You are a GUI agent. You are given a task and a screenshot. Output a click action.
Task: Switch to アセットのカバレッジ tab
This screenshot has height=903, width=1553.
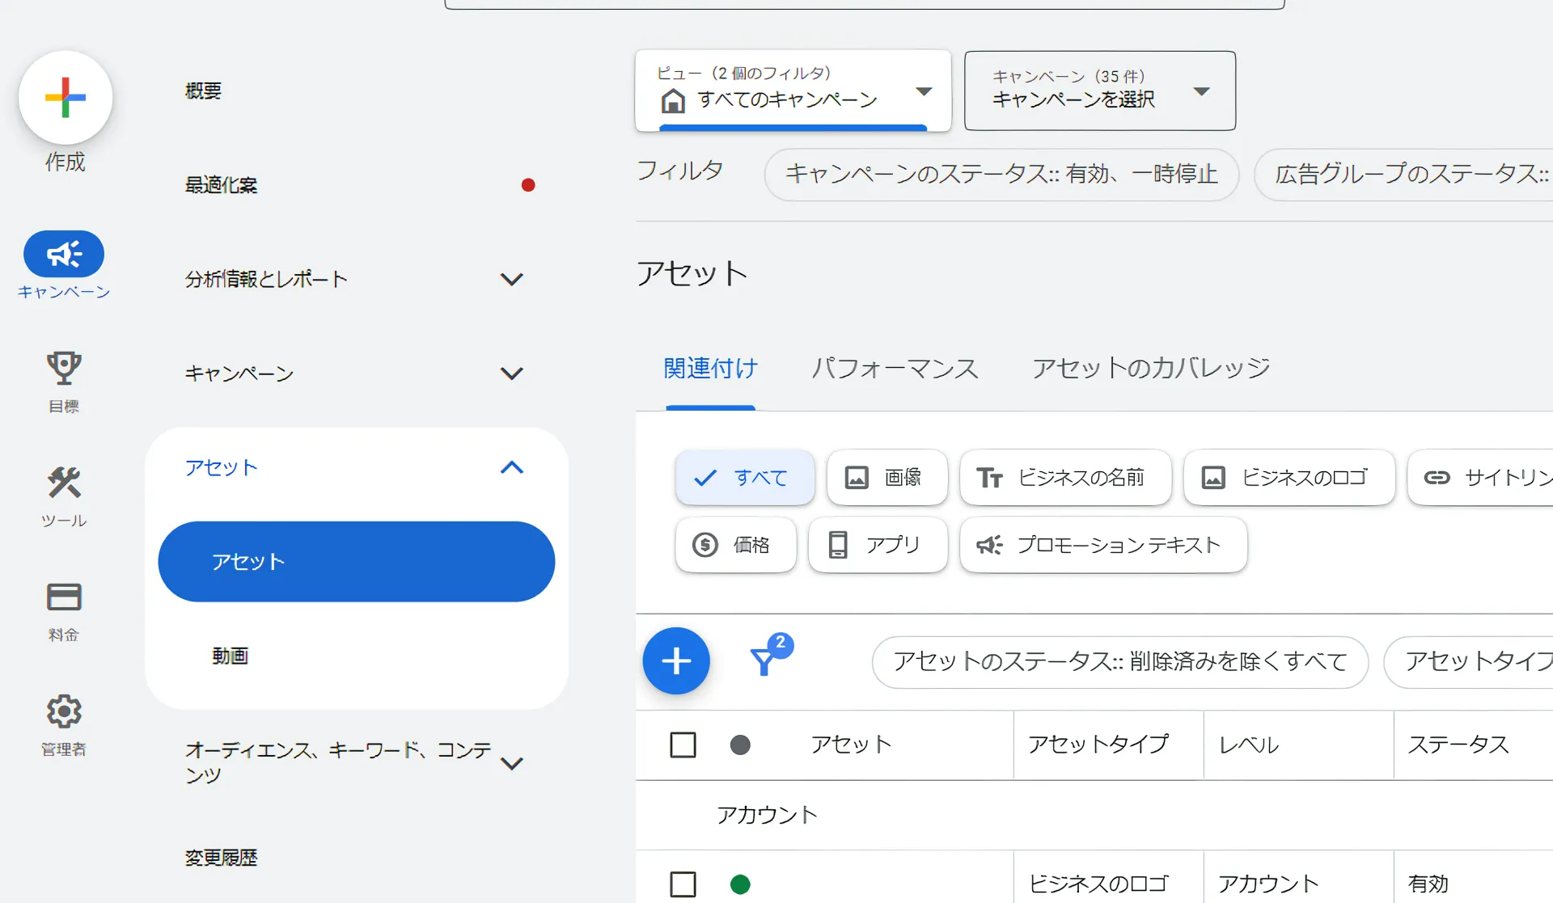pos(1151,369)
